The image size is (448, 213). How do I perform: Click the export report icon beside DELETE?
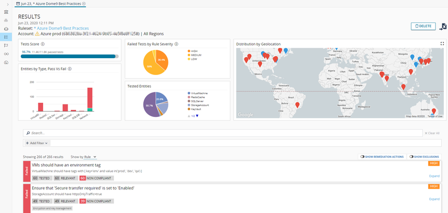[x=443, y=27]
